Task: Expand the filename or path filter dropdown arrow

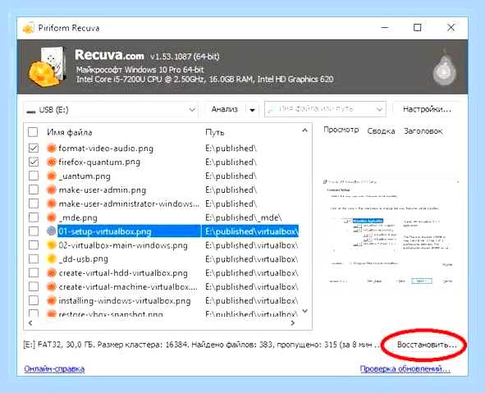Action: pyautogui.click(x=379, y=109)
